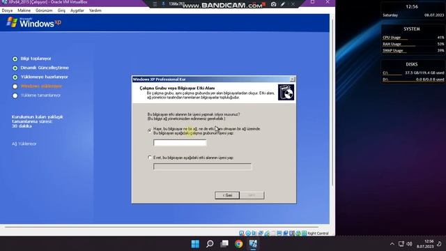Click the keyboard host key icon
Image resolution: width=446 pixels, height=251 pixels.
coord(305,234)
